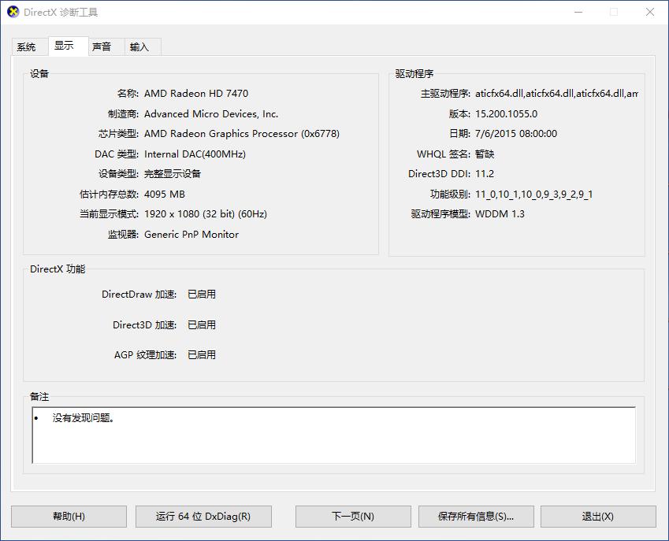
Task: Click device name AMD Radeon HD 7470
Action: (x=196, y=94)
